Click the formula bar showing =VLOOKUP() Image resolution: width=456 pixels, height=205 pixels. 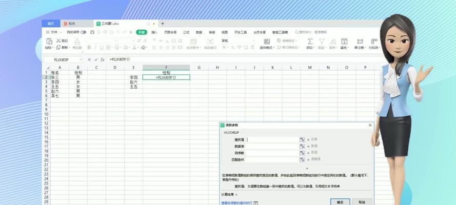[x=244, y=59]
